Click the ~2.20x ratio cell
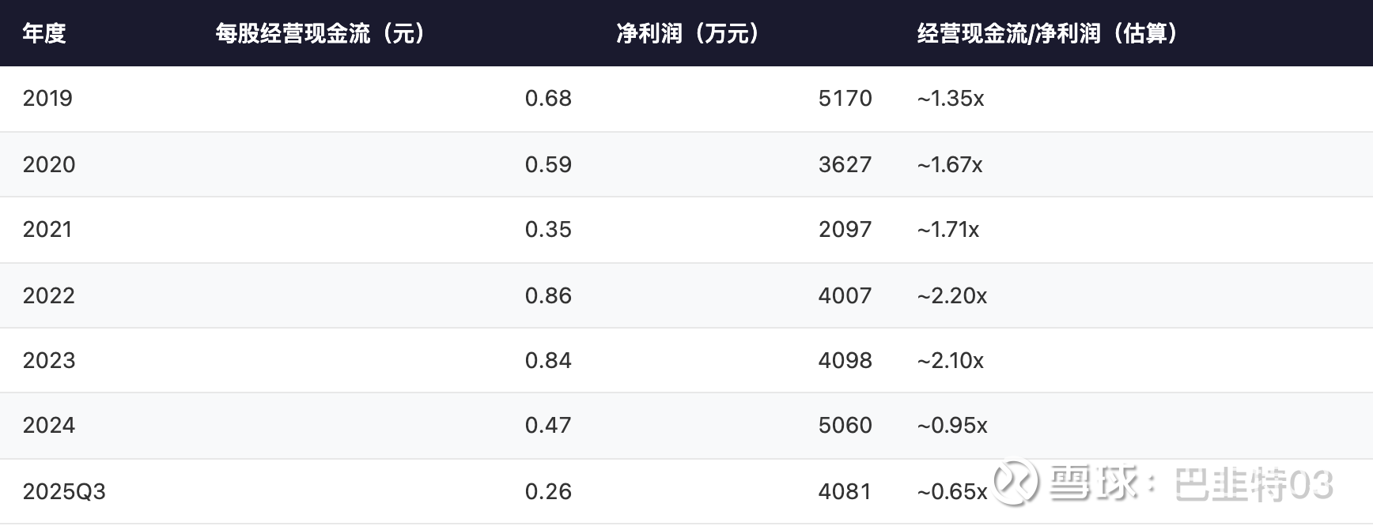 (x=952, y=295)
